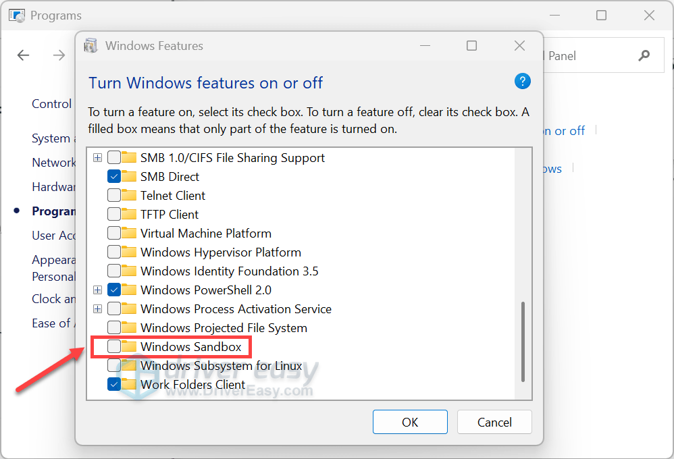Select Programs in Control Panel sidebar

[53, 211]
